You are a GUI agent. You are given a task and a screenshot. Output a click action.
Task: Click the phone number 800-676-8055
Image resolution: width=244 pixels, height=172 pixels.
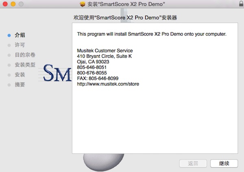(x=92, y=73)
